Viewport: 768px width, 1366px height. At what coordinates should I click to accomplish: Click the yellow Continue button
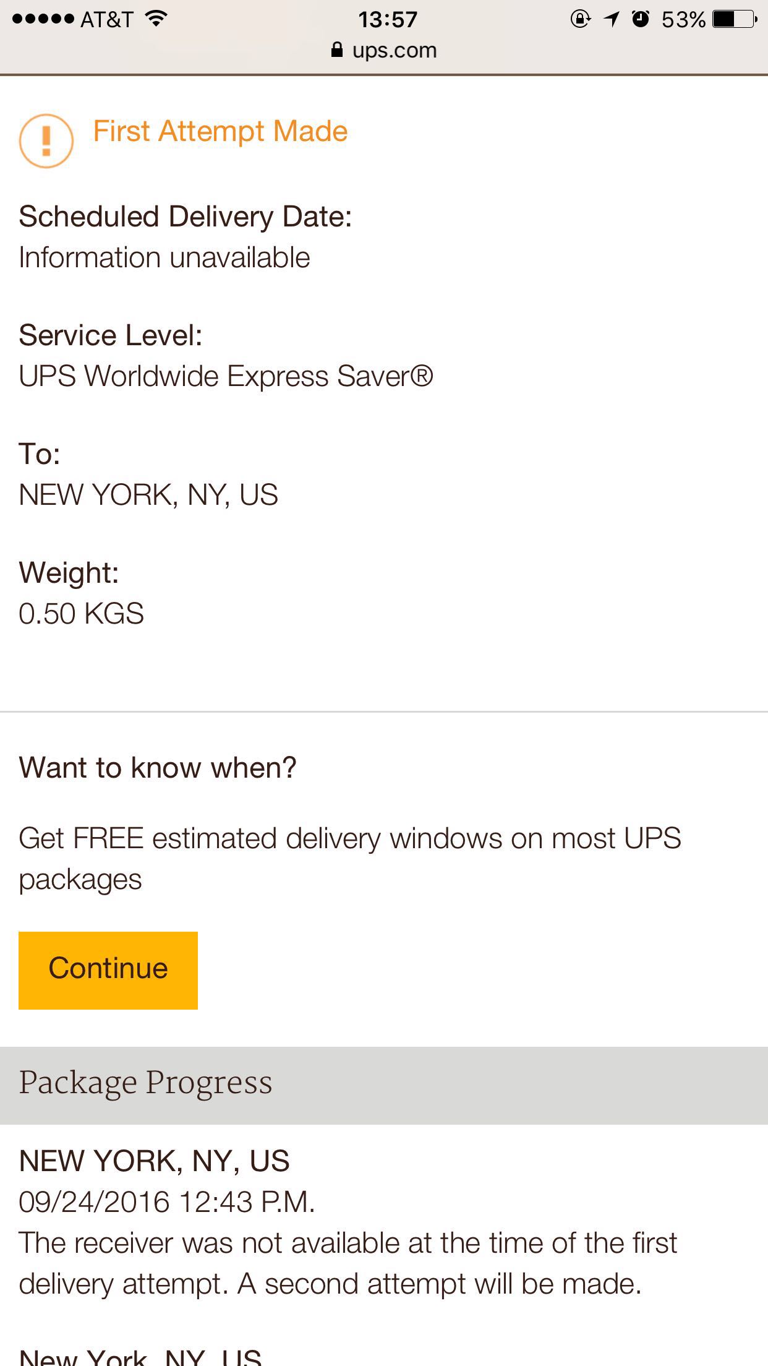pos(108,970)
